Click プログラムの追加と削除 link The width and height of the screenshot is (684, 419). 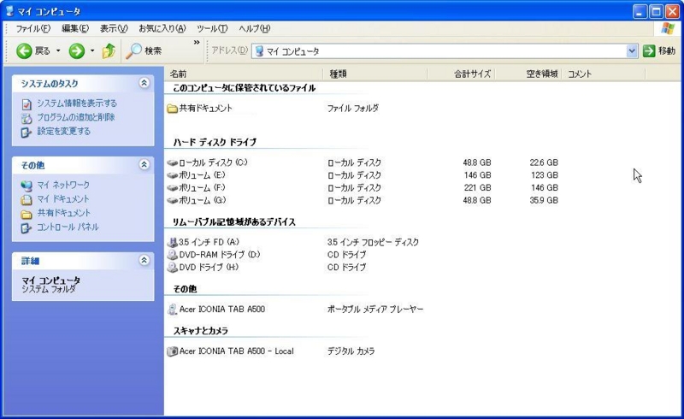(x=76, y=117)
